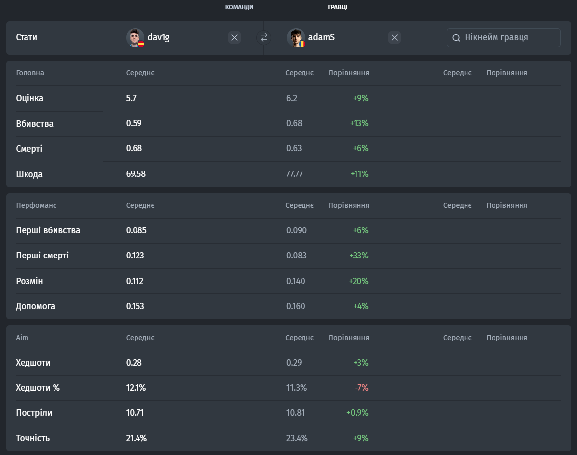Open adamS player avatar
The image size is (577, 455).
pyautogui.click(x=296, y=37)
